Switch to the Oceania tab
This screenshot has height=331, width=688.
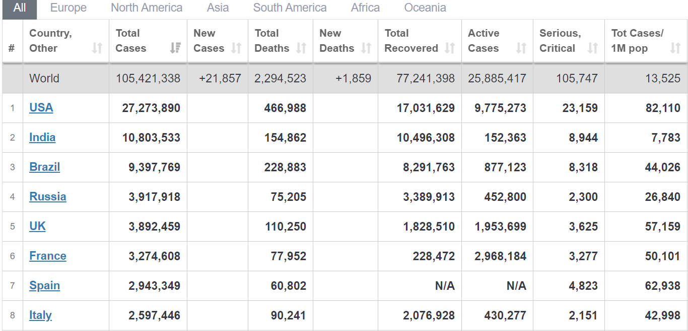pos(425,8)
